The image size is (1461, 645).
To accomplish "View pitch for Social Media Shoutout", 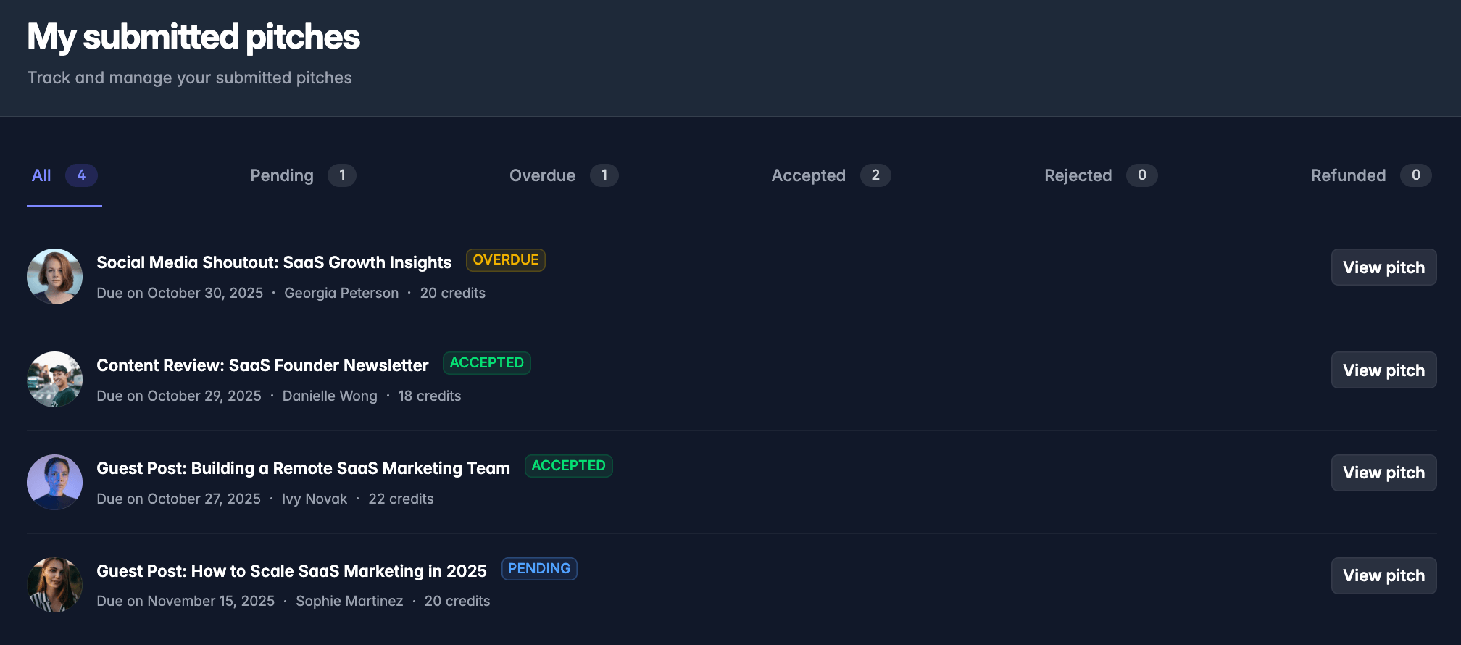I will click(x=1383, y=267).
